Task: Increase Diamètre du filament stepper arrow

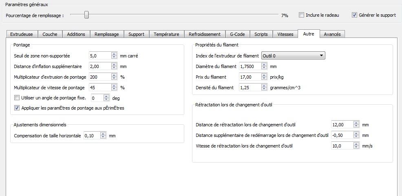Action: (x=264, y=65)
